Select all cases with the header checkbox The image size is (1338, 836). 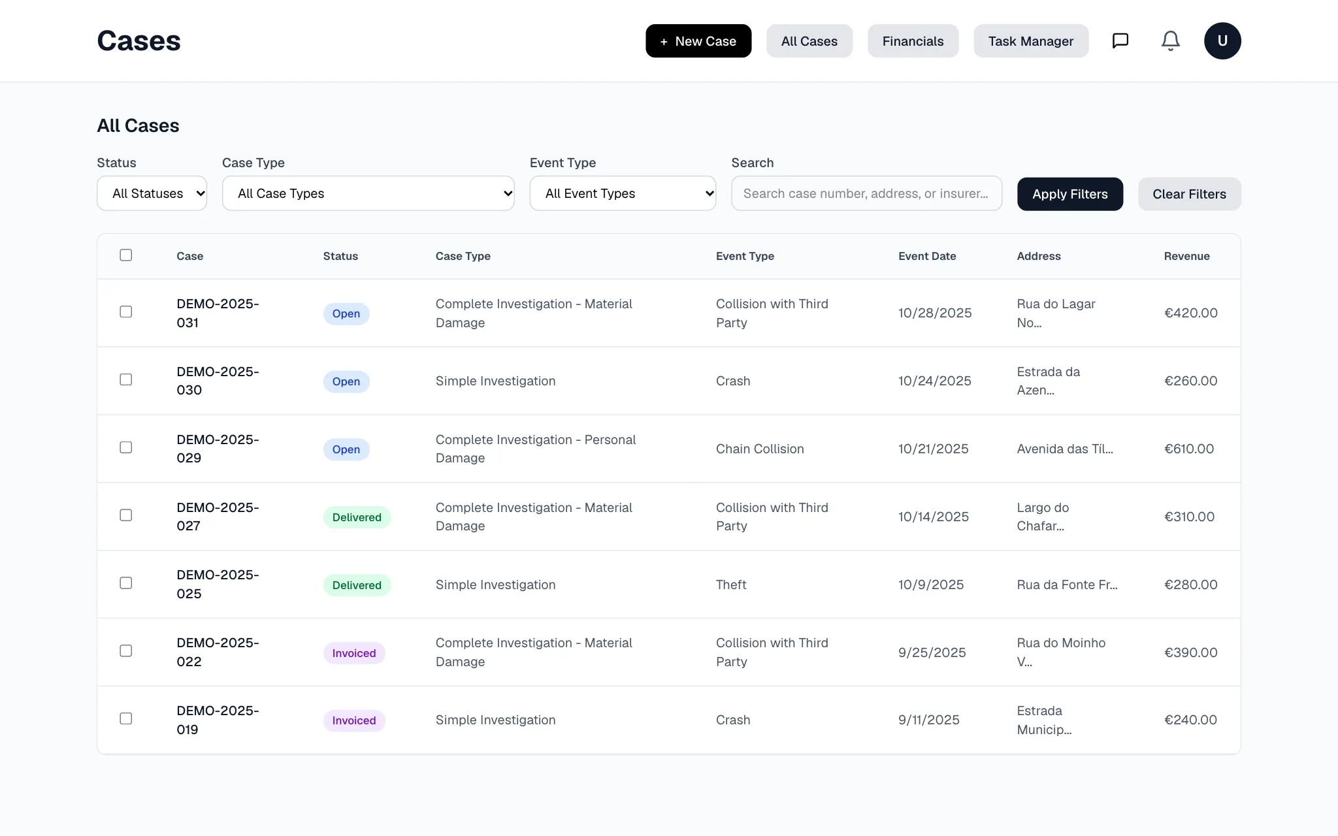[126, 255]
